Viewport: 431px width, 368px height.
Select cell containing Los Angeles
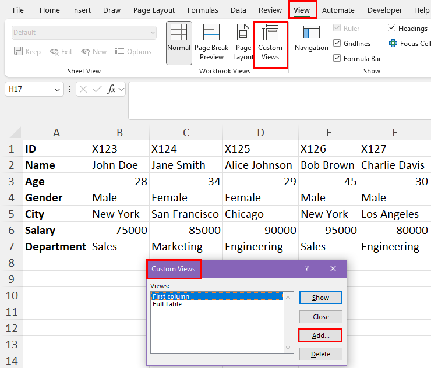click(394, 214)
